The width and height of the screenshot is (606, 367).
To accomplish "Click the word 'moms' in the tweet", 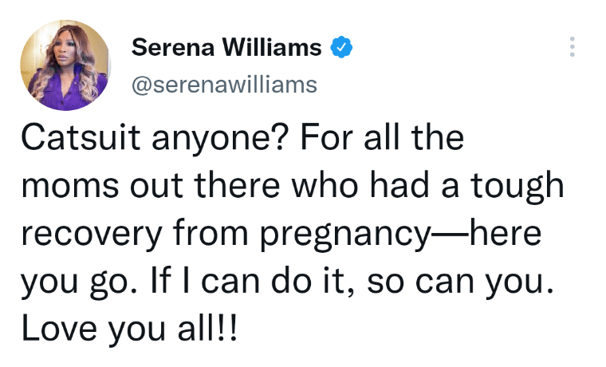I will point(70,187).
